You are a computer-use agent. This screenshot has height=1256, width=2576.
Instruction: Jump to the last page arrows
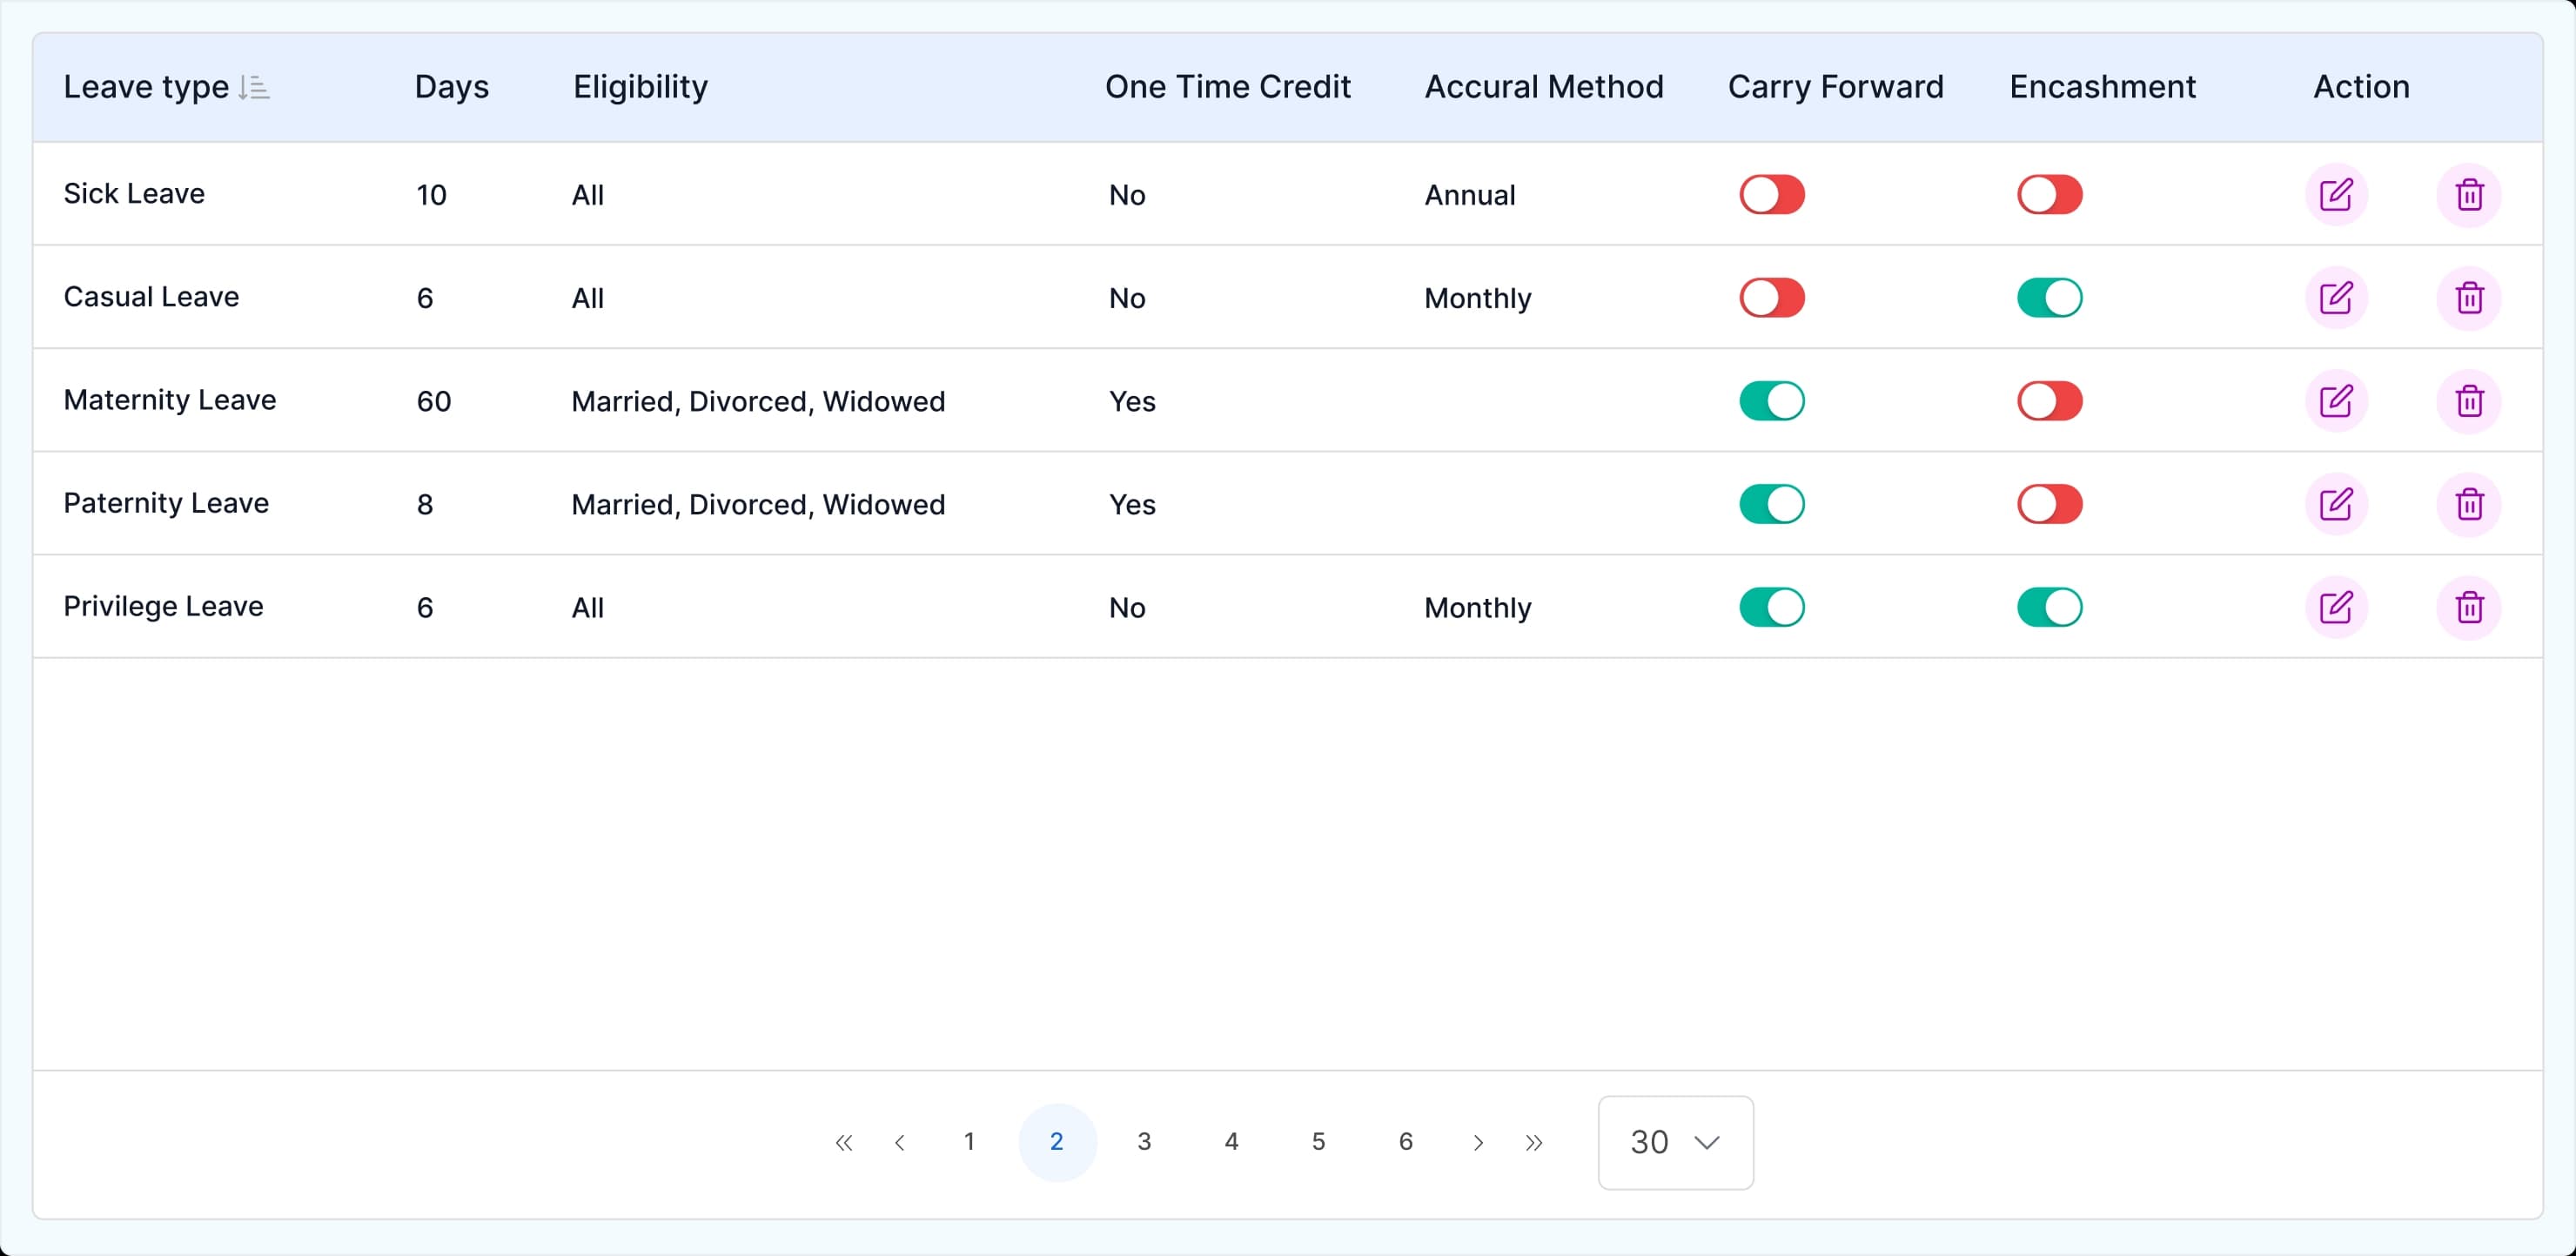(x=1534, y=1142)
